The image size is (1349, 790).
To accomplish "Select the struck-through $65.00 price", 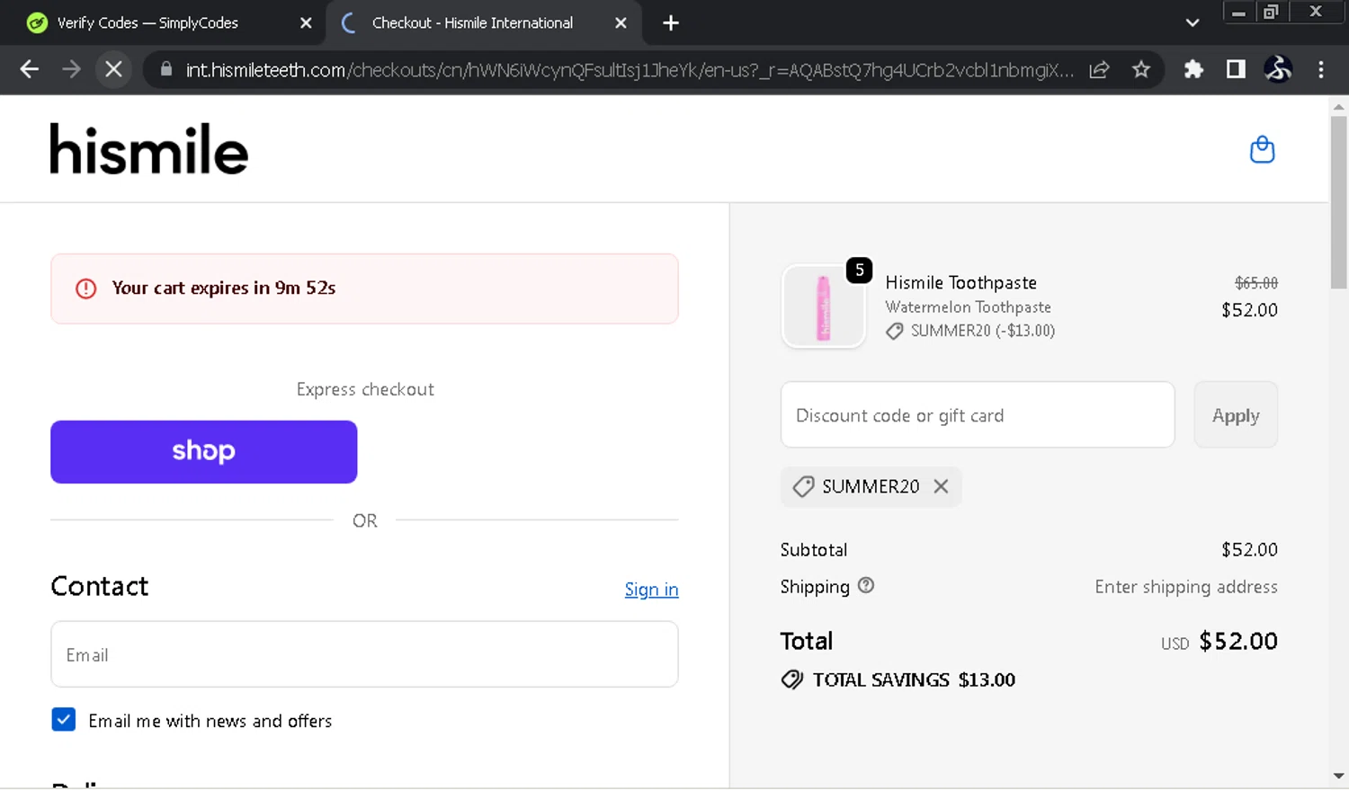I will [1255, 283].
